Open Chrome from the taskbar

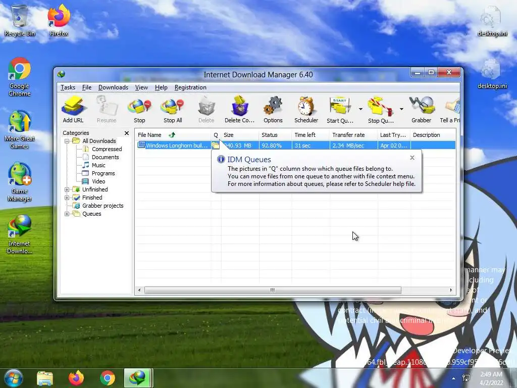tap(108, 378)
